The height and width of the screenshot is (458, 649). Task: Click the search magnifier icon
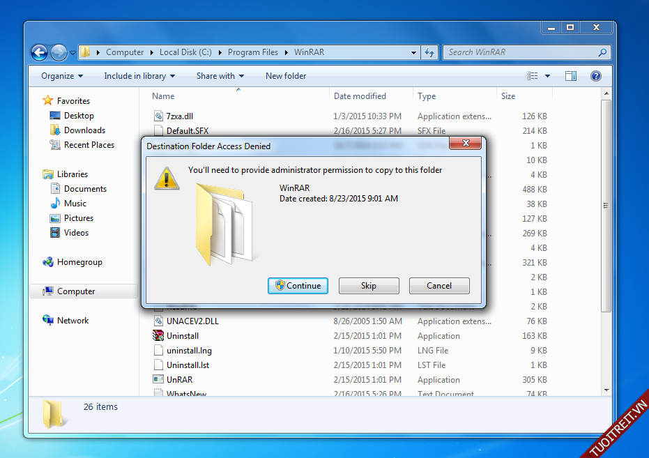point(602,52)
